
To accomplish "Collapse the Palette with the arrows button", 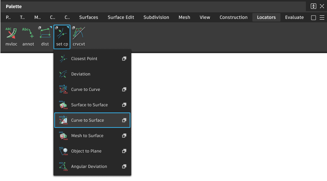I will [x=314, y=6].
